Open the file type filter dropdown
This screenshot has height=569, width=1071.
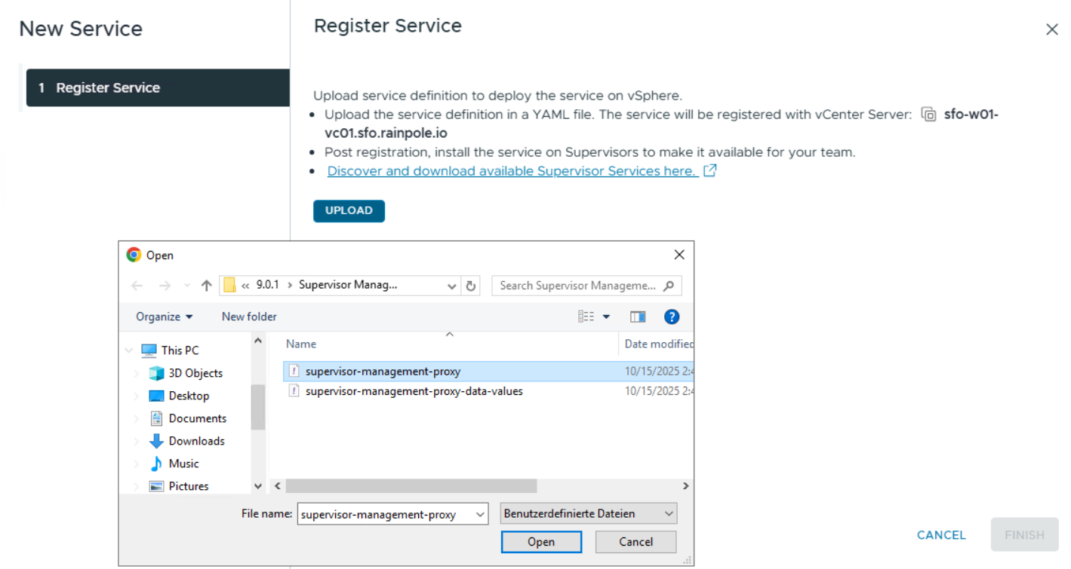pyautogui.click(x=589, y=514)
